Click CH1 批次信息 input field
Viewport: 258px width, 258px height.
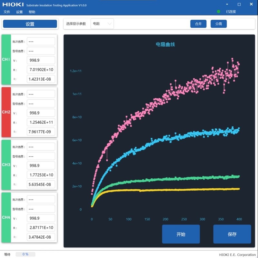click(41, 41)
